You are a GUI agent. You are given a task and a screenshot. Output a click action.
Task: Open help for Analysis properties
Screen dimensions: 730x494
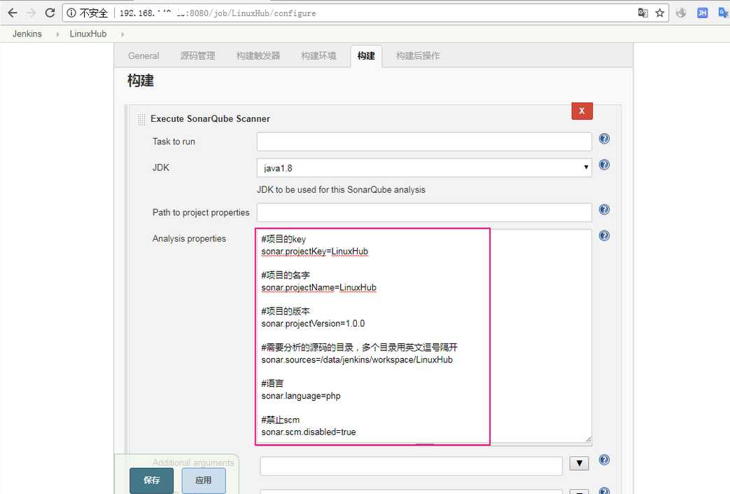(604, 235)
